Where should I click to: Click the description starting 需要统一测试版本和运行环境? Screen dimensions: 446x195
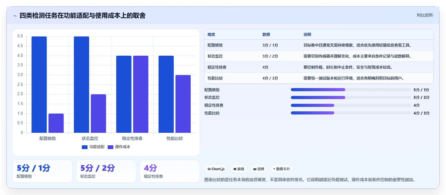pyautogui.click(x=353, y=78)
